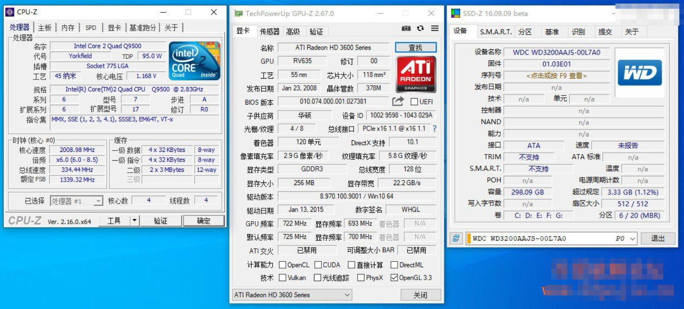Click the 2008.98 MHz core speed value

point(77,150)
